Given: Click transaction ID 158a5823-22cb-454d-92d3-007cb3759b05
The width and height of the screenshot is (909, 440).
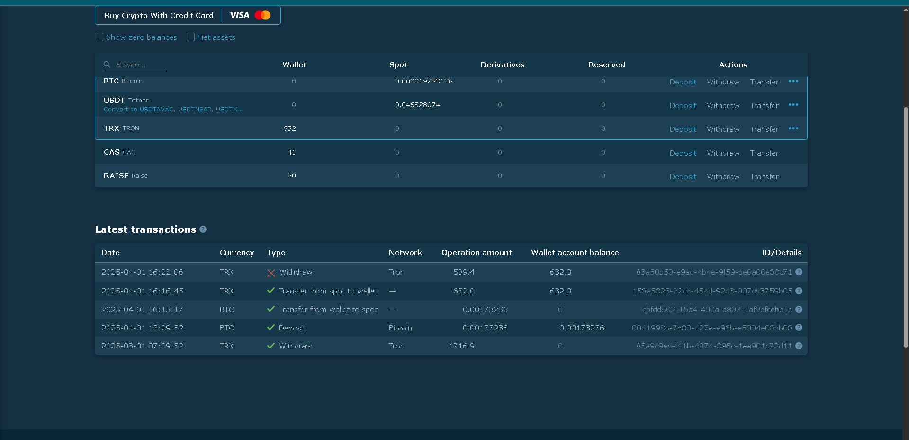Looking at the screenshot, I should (x=712, y=291).
